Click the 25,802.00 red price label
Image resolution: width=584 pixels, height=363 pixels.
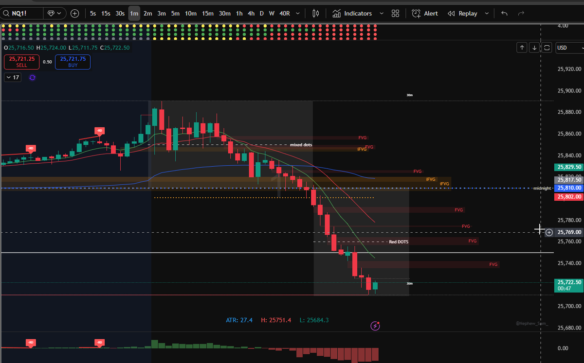[x=569, y=196]
